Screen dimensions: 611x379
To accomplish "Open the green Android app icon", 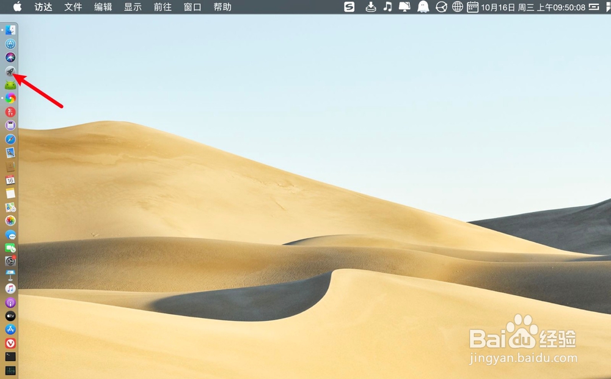I will [10, 84].
